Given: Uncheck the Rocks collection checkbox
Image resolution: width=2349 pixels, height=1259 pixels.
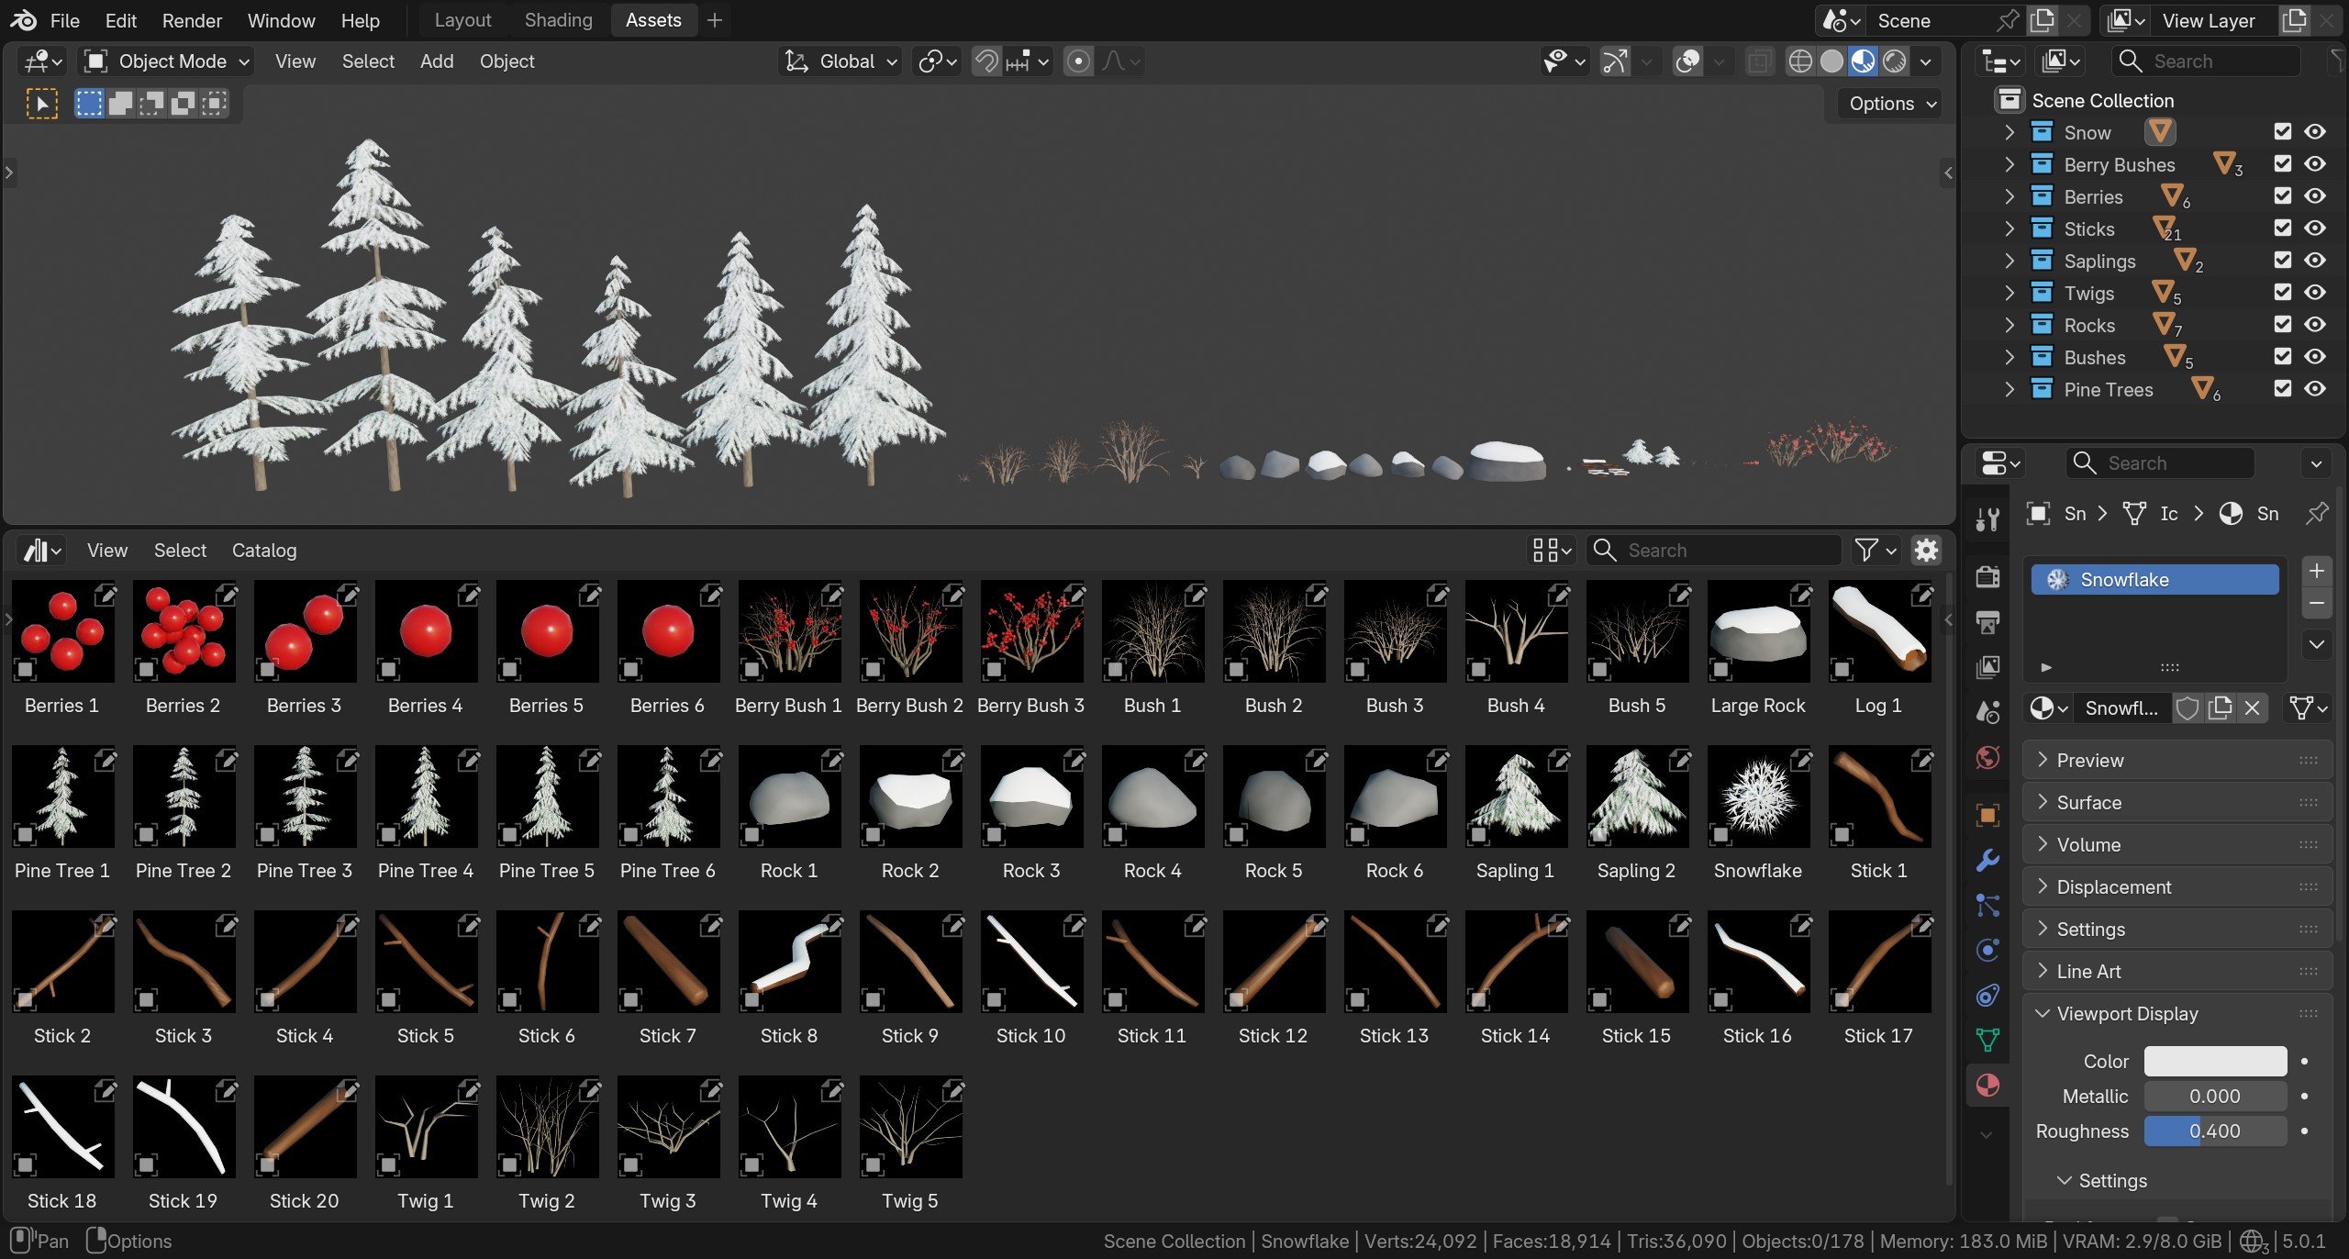Looking at the screenshot, I should coord(2283,325).
